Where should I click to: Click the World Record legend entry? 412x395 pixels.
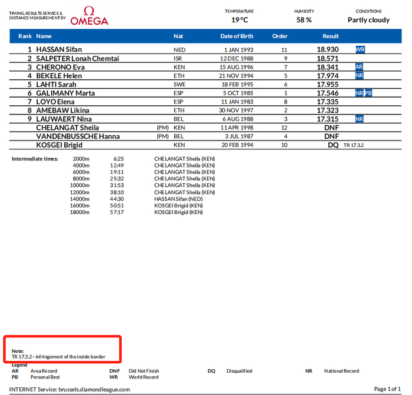click(144, 377)
